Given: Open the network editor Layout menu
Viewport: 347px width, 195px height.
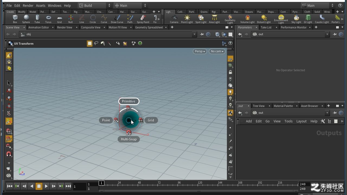Looking at the screenshot, I should pyautogui.click(x=301, y=121).
